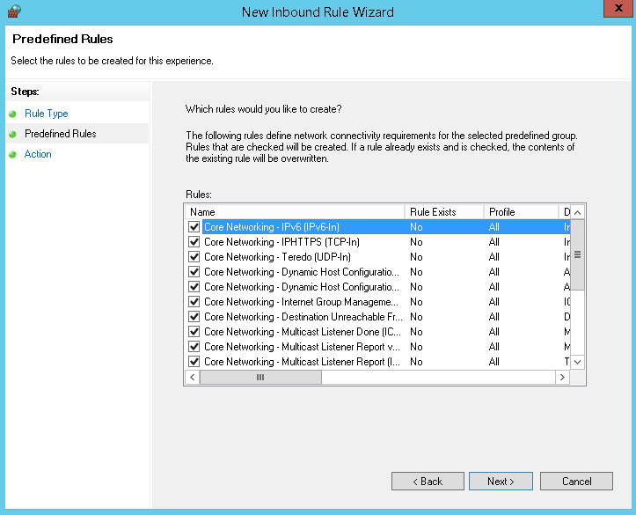
Task: Click green bullet next to Rule Type
Action: (x=13, y=114)
